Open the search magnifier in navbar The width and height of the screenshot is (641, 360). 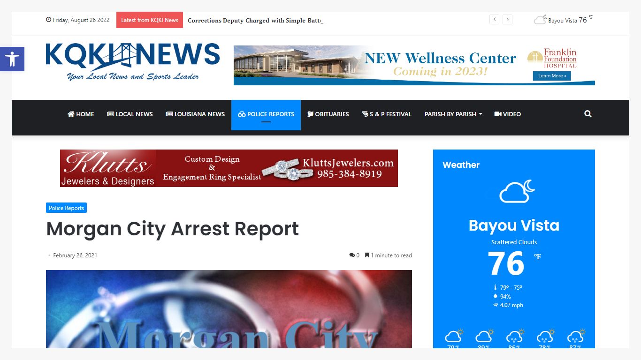tap(588, 114)
